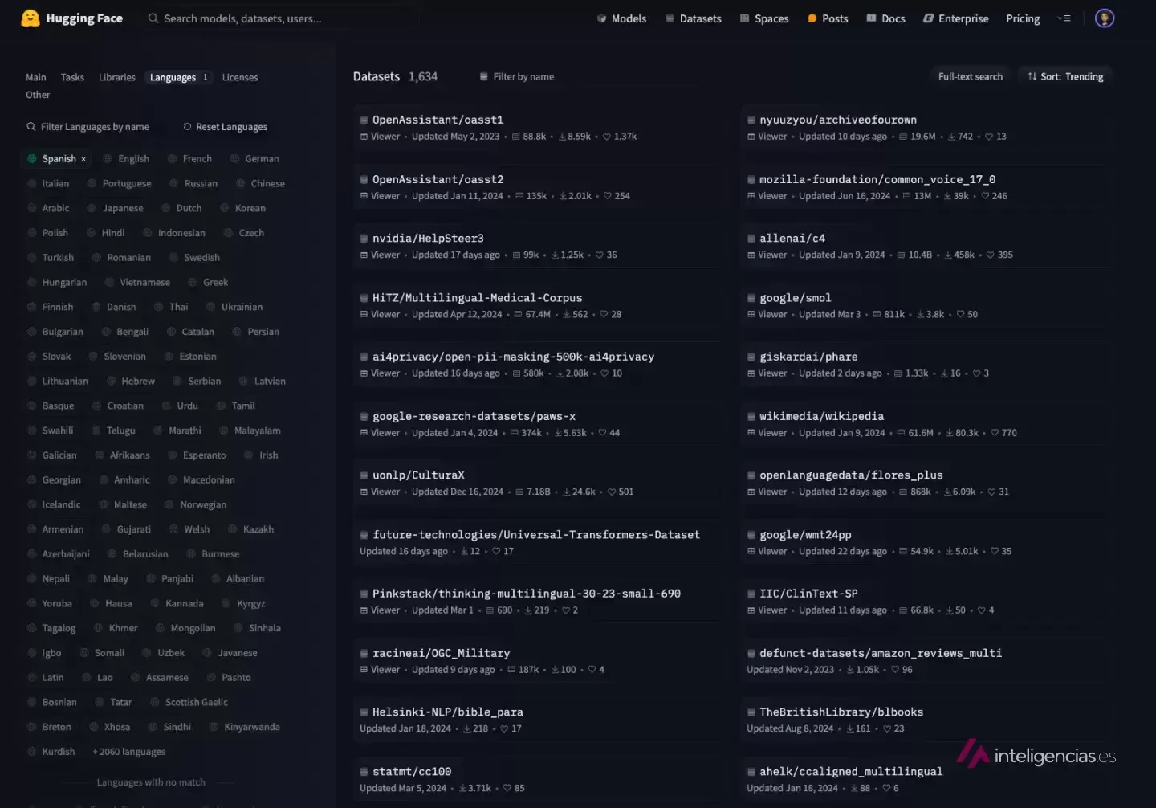The image size is (1156, 808).
Task: Enable the Japanese language filter
Action: [115, 209]
